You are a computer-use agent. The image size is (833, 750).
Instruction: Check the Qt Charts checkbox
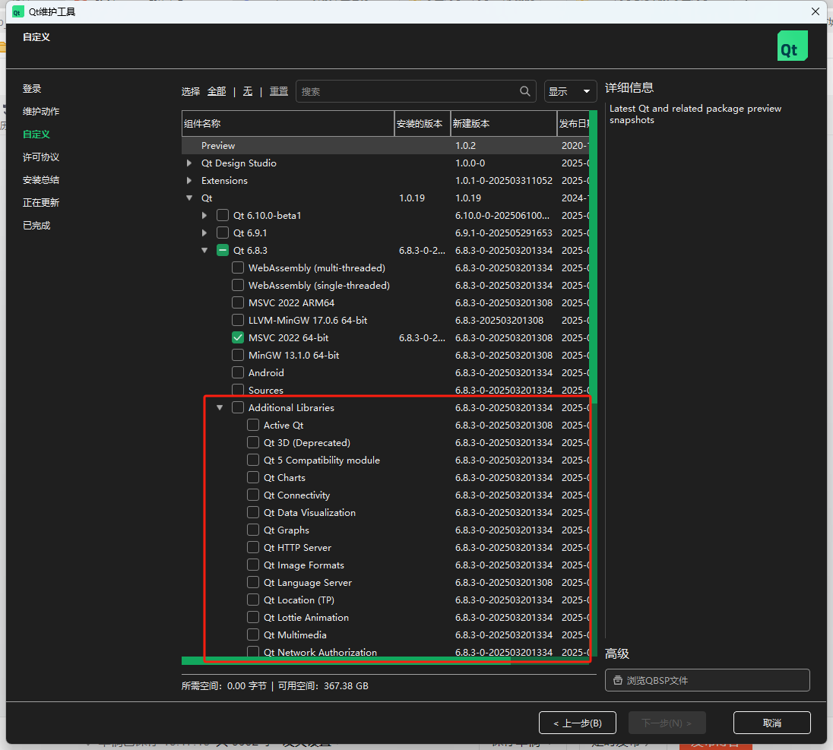[x=253, y=477]
